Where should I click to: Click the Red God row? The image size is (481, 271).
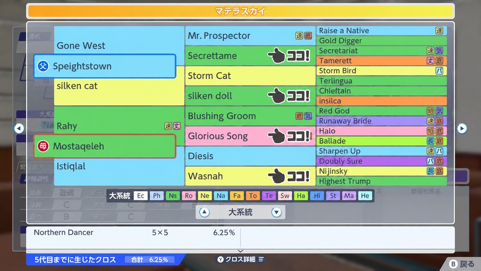[381, 111]
